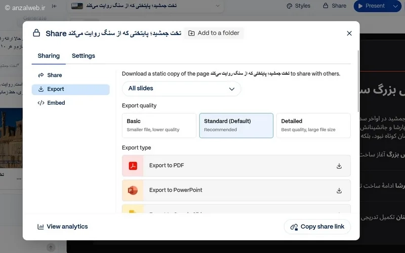Click the presentation thumbnail in title bar
The image size is (405, 253).
77,6
